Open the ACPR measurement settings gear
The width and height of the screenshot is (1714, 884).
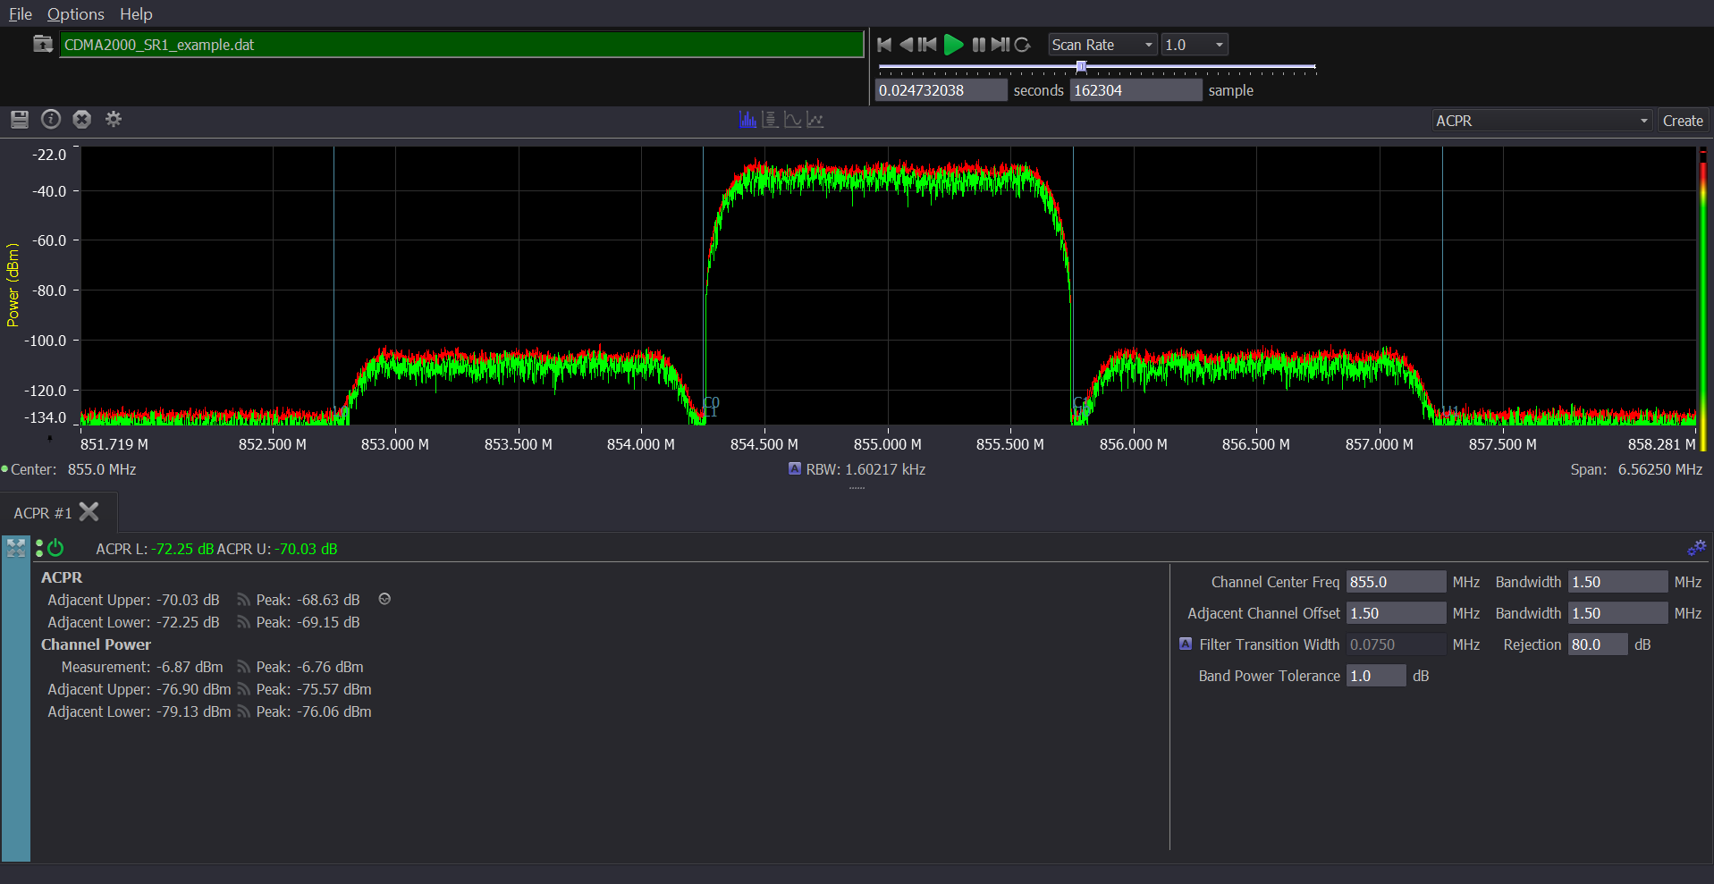point(1697,548)
